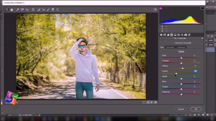Click the Cancel button

point(181,109)
